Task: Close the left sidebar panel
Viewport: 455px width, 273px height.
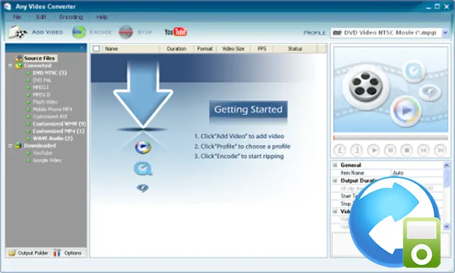Action: [82, 48]
